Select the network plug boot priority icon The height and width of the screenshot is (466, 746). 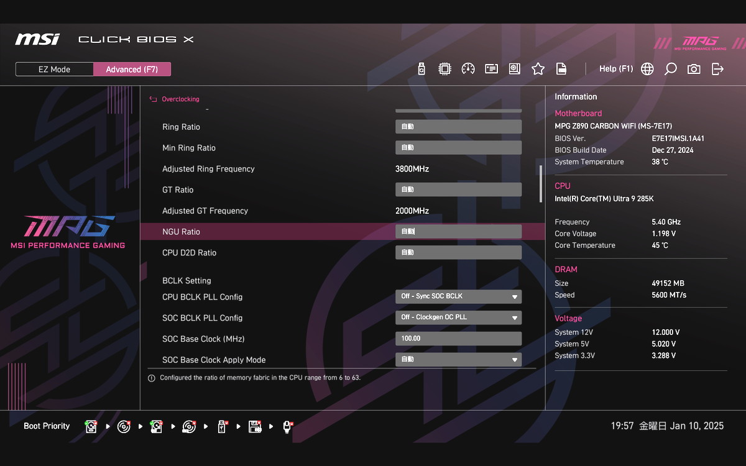point(287,426)
